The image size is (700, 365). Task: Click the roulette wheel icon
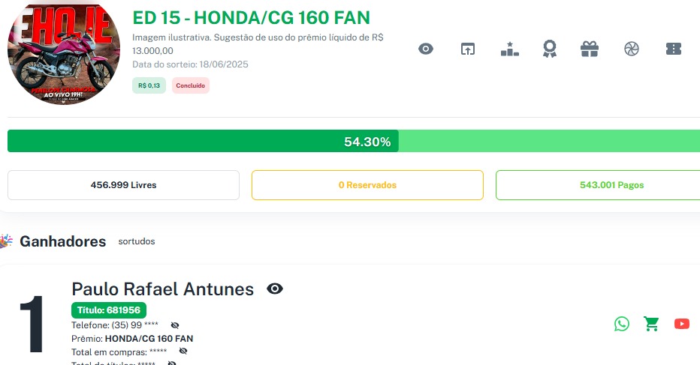(x=631, y=49)
